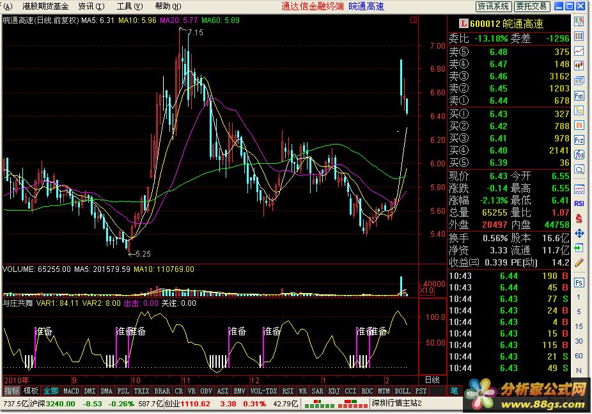Select the BOLL indicator tab
Screen dimensions: 592x414
click(x=402, y=391)
